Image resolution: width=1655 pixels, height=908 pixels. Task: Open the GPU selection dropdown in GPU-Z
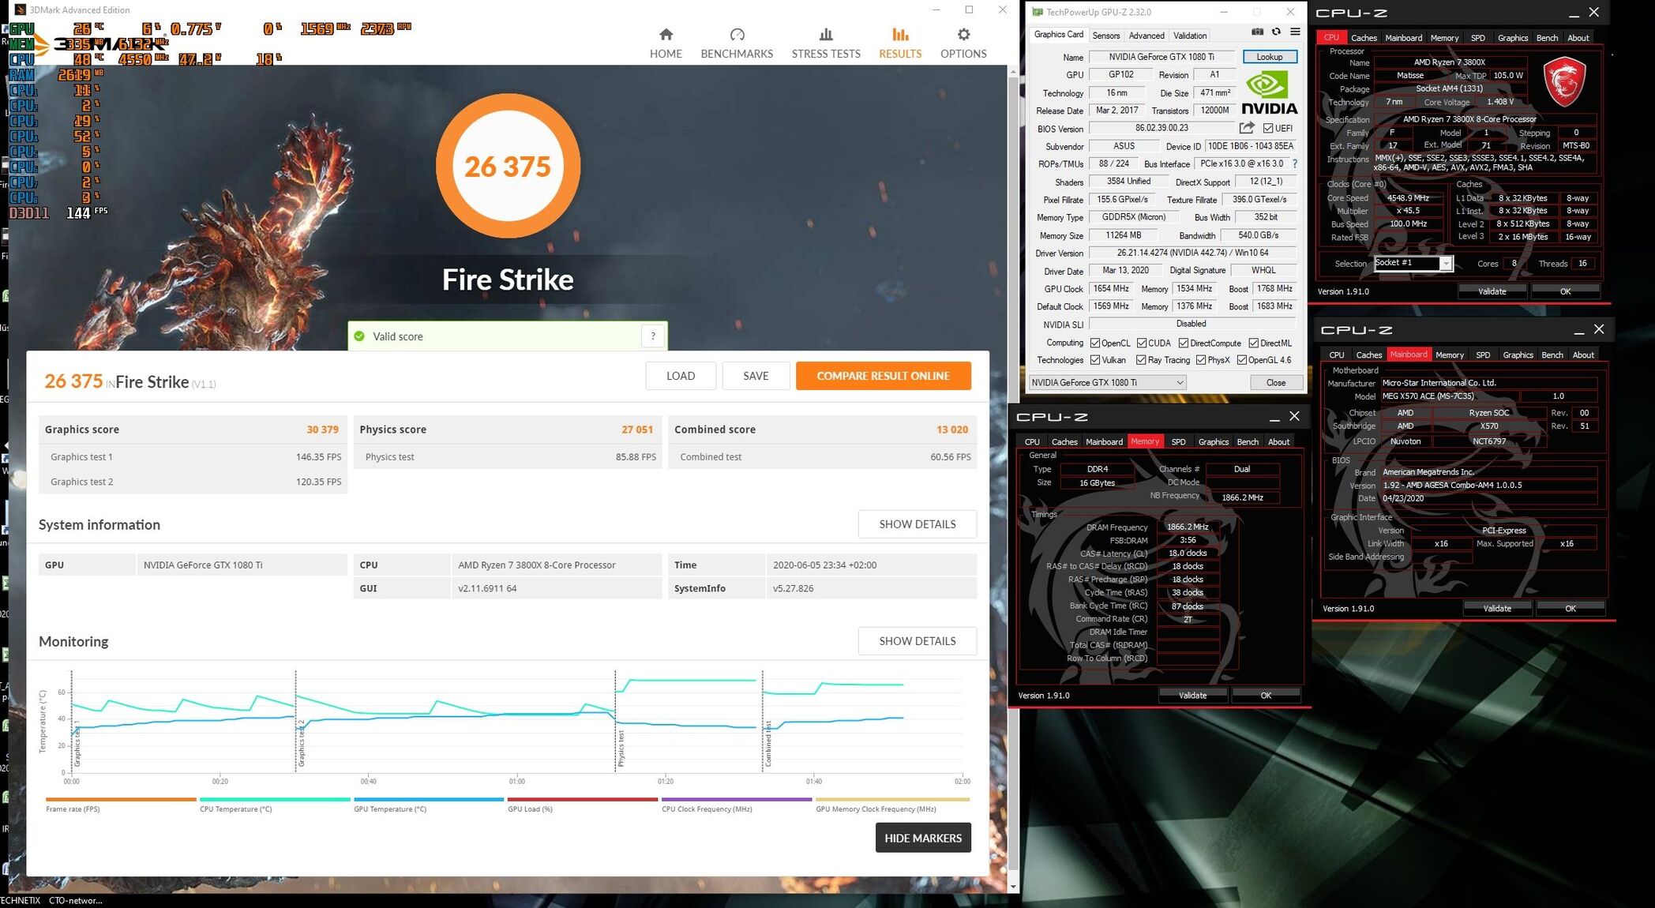[x=1107, y=383]
